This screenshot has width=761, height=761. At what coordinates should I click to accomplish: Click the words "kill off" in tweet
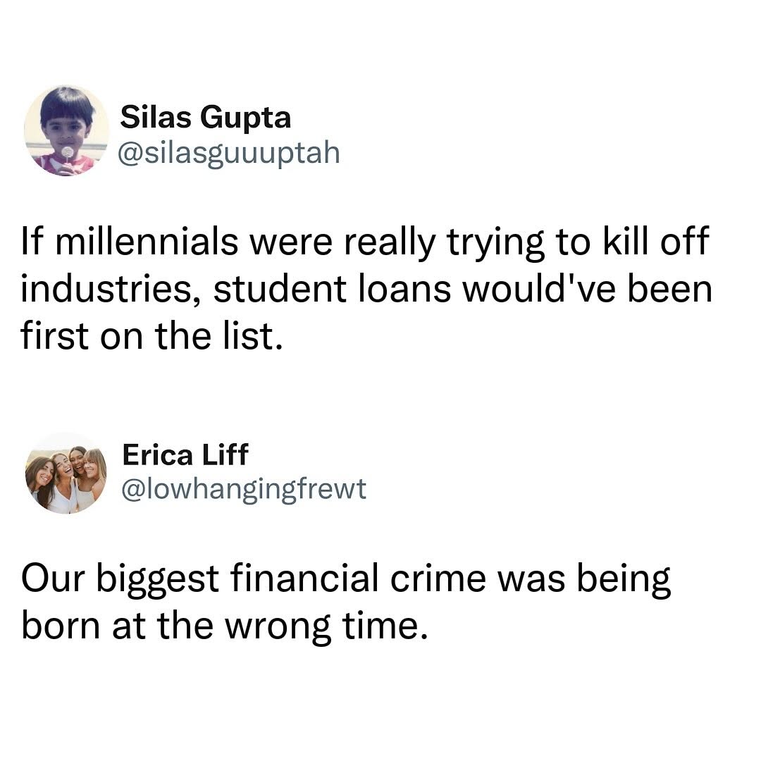point(656,241)
